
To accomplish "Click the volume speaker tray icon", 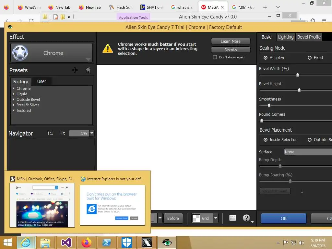I will (x=301, y=243).
